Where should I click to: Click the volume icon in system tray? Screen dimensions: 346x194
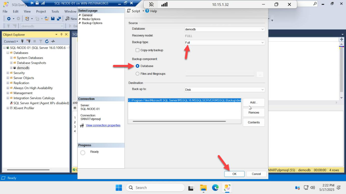pyautogui.click(x=312, y=188)
